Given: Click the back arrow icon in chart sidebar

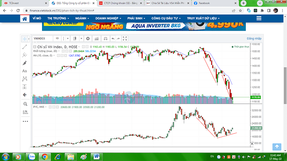Looking at the screenshot, I should click(x=25, y=95).
